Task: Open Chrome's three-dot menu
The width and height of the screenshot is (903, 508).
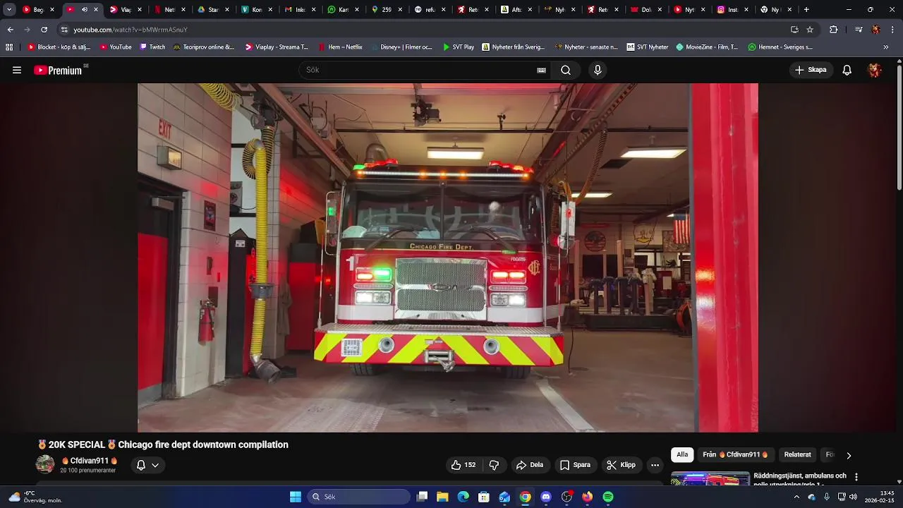Action: pos(893,30)
